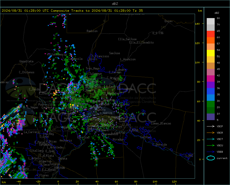Click the -40 tick on horizontal axis

(19, 181)
